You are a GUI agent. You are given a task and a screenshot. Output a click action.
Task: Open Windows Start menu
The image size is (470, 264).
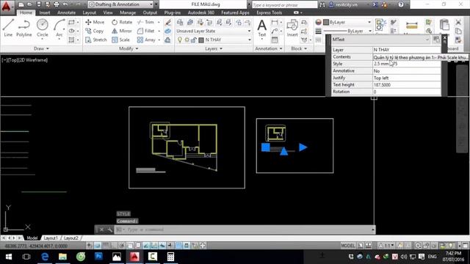9,257
